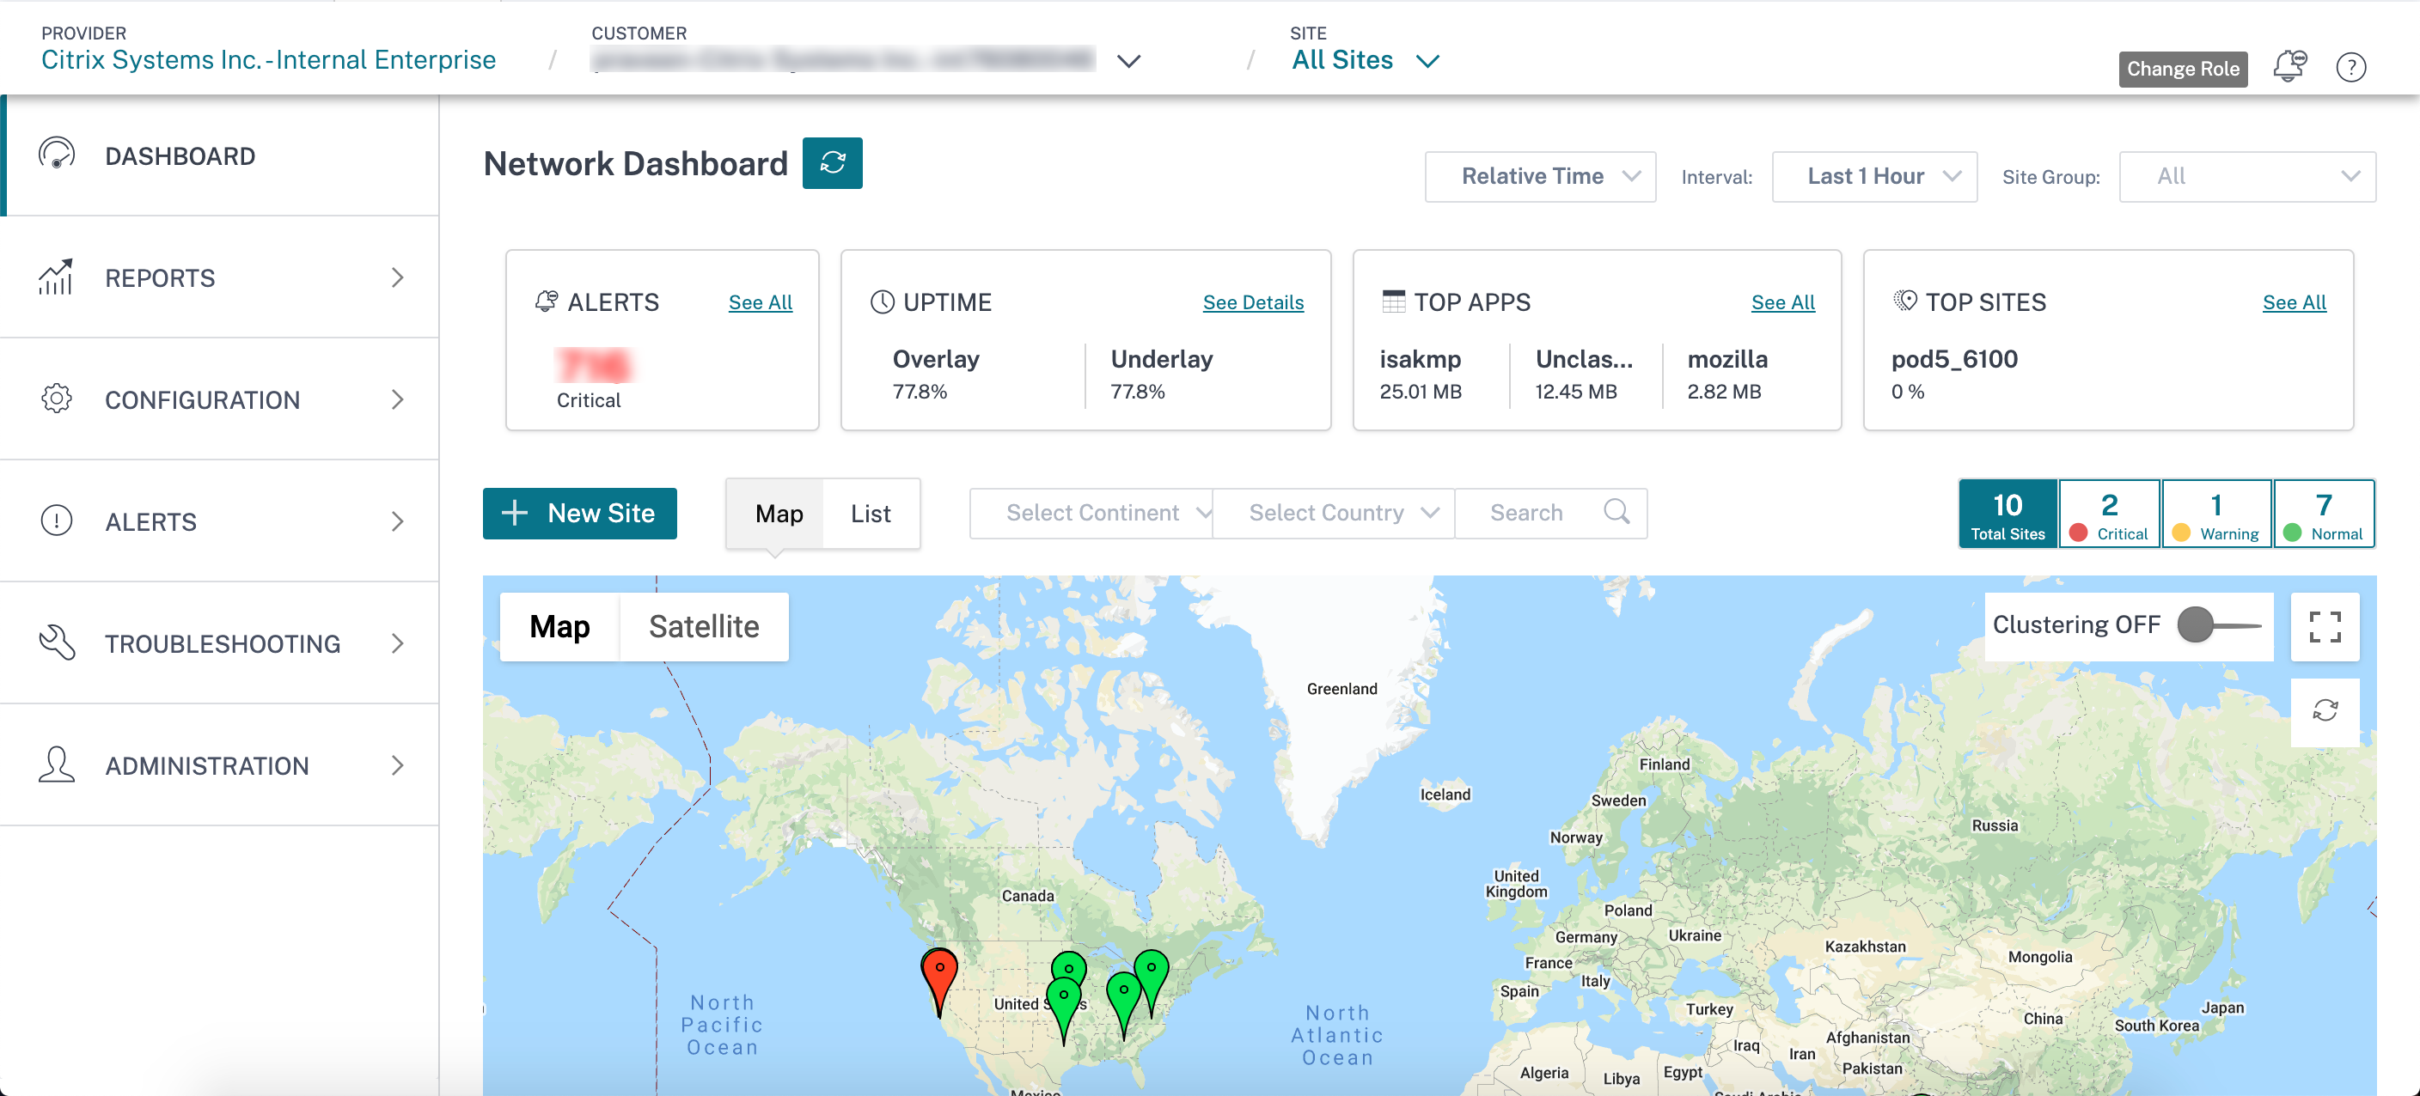Open the help question mark icon
Screen dimensions: 2420x1096
[2350, 68]
